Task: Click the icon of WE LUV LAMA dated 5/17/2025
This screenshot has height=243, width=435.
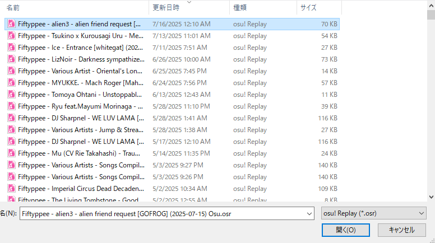Action: point(11,142)
